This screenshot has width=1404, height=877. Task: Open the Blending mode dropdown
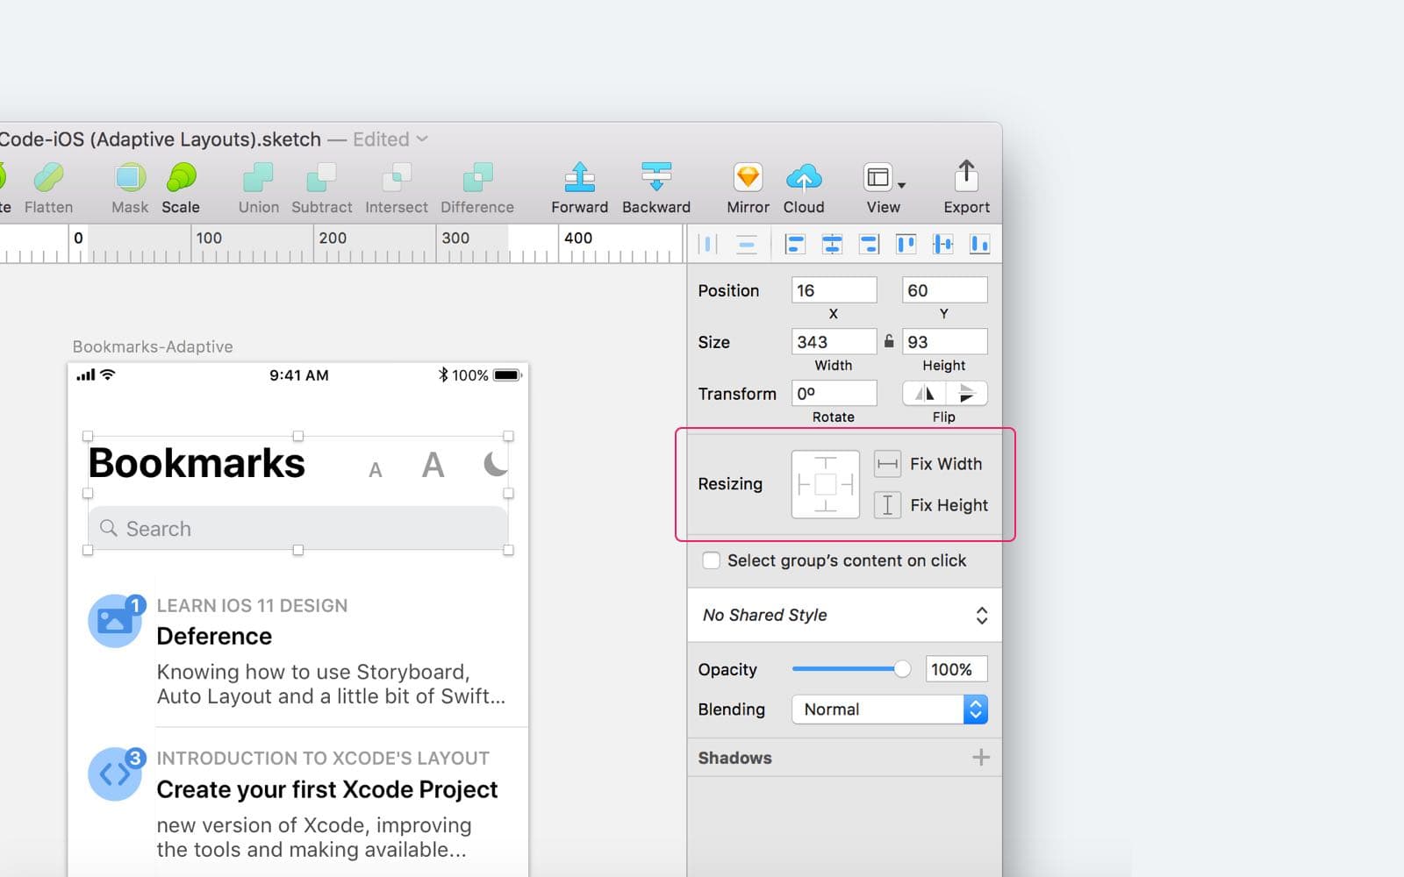[890, 709]
